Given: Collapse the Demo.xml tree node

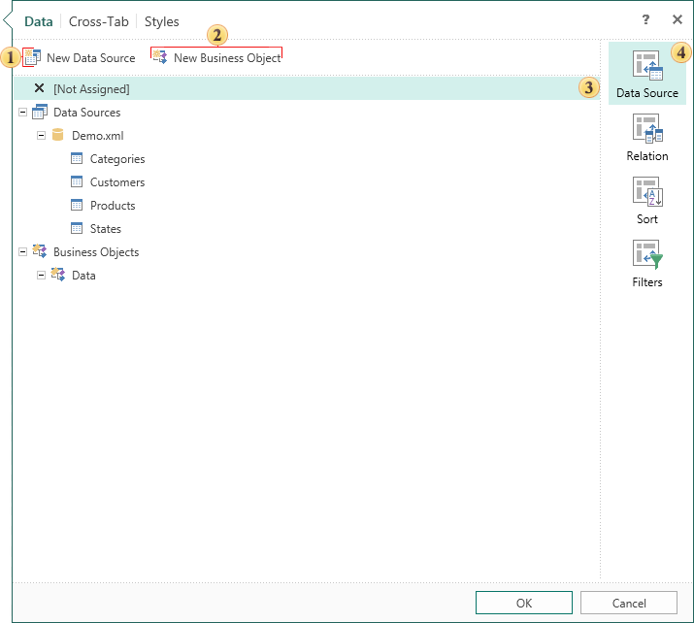Looking at the screenshot, I should pos(41,136).
